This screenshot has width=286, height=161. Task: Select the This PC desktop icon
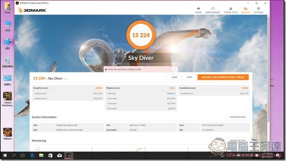point(7,26)
